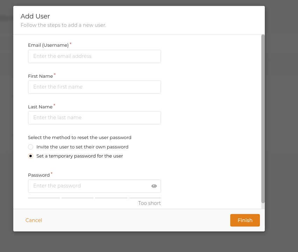Viewport: 298px width, 252px height.
Task: Click the 'Add User' dialog title
Action: (x=35, y=16)
